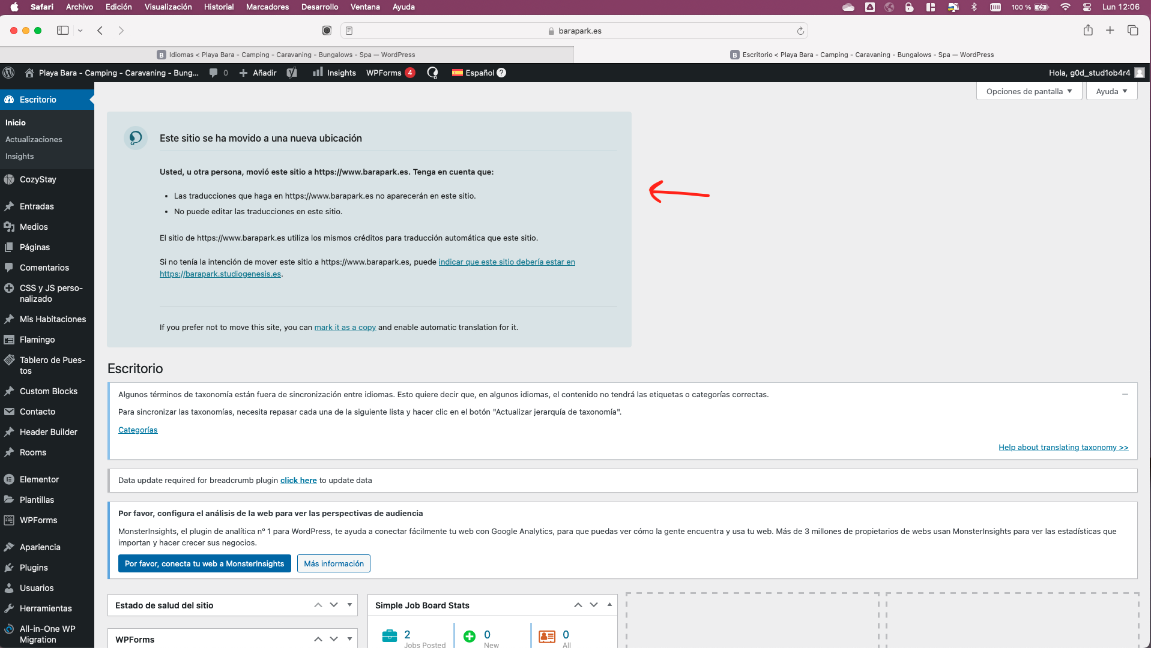Click the WordPress logo in admin bar
Image resolution: width=1151 pixels, height=648 pixels.
(8, 73)
